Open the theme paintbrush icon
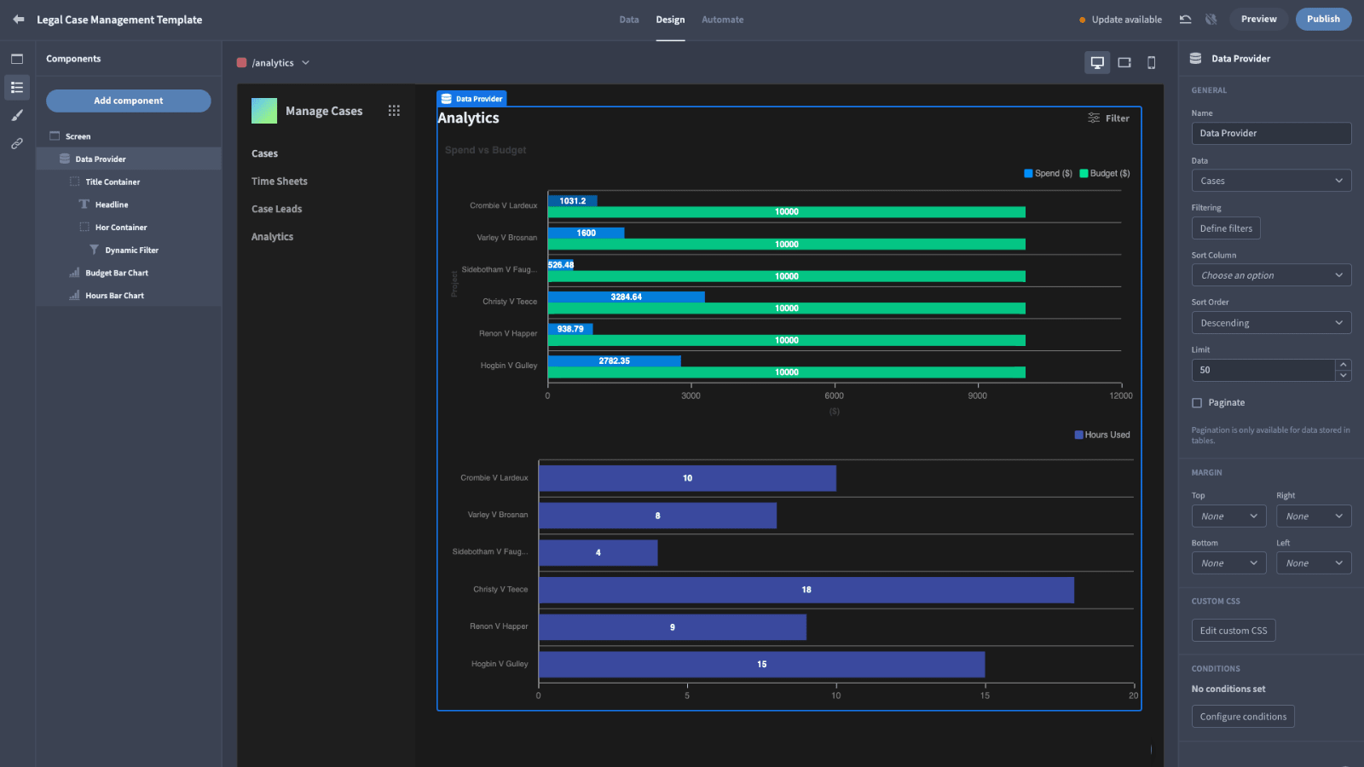The height and width of the screenshot is (767, 1364). (x=17, y=115)
